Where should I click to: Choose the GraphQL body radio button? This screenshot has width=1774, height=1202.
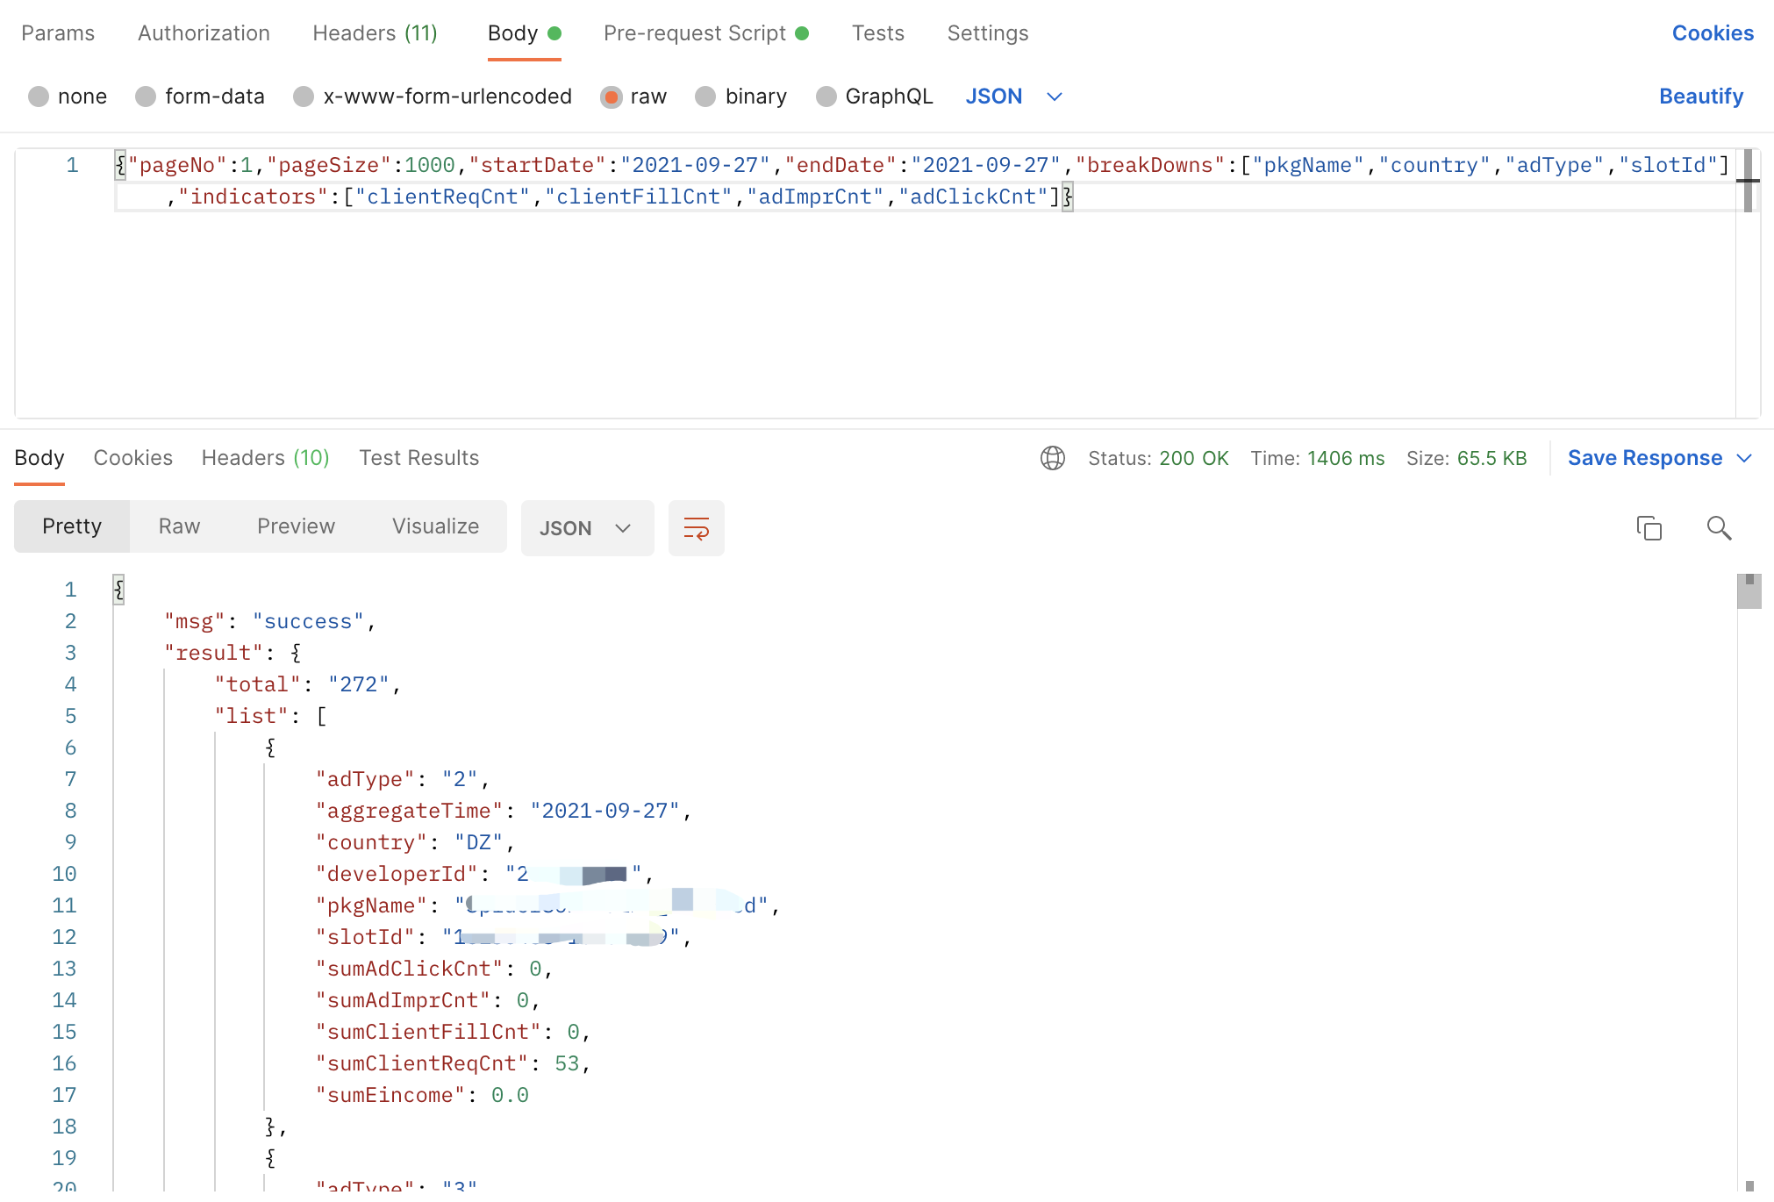826,97
